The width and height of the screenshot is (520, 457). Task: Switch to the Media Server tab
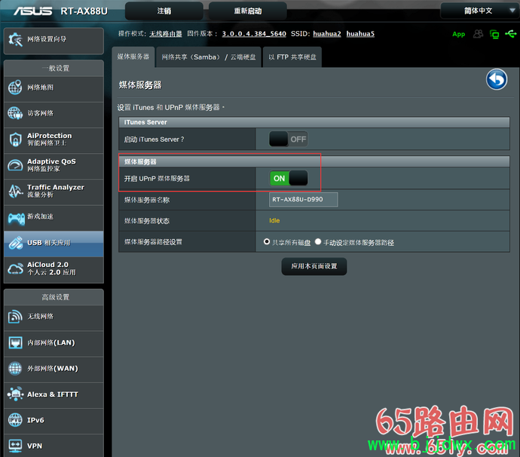coord(133,57)
